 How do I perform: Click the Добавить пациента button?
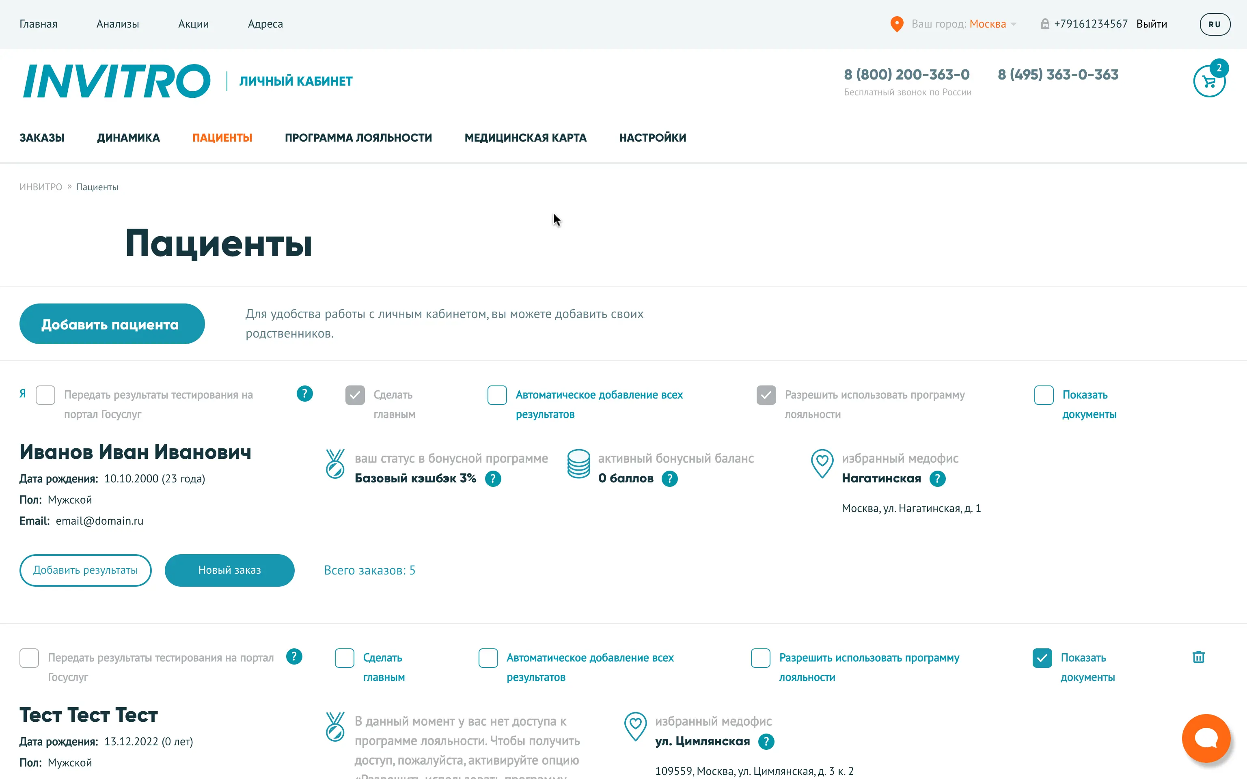pyautogui.click(x=112, y=324)
